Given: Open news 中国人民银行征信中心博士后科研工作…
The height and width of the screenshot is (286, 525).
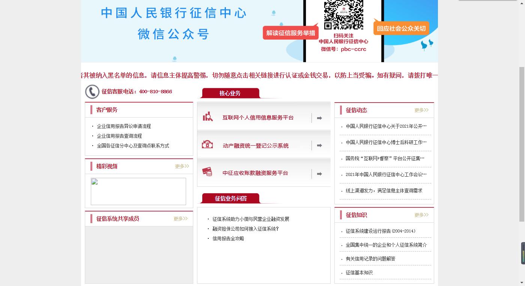Looking at the screenshot, I should pyautogui.click(x=386, y=142).
